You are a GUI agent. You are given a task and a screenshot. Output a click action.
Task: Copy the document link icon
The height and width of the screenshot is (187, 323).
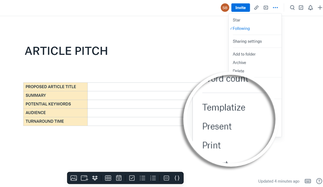(256, 8)
